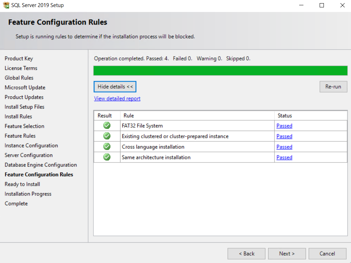351x263 pixels.
Task: Open Passed status for Cross language installation
Action: [x=284, y=147]
